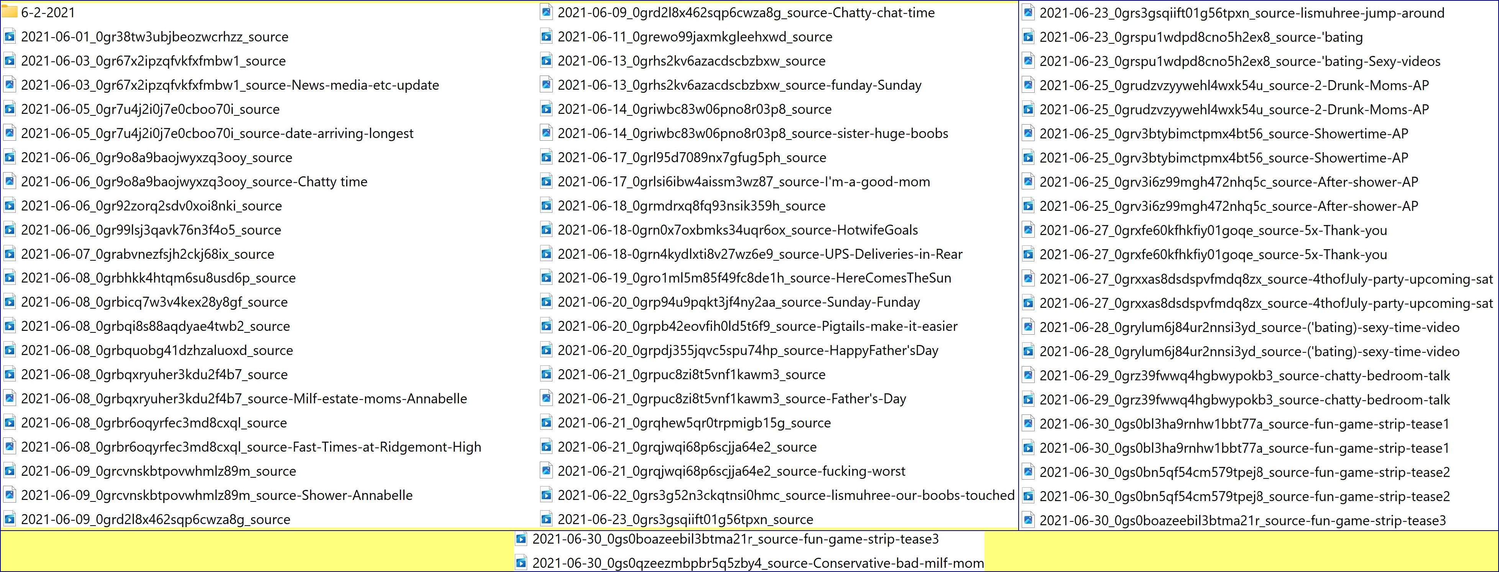Select the Conservative-bad-milf-mom file name
1499x572 pixels.
(x=758, y=563)
